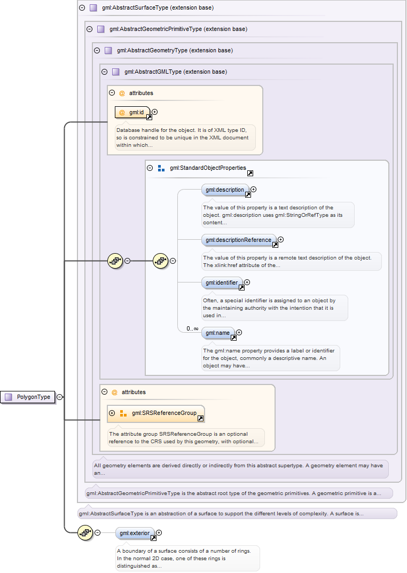Click the gml:SRSReferenceGroup link arrow icon
The image size is (407, 573).
(200, 419)
